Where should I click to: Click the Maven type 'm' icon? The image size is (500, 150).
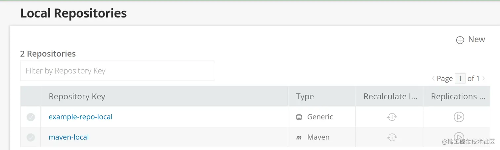[299, 137]
